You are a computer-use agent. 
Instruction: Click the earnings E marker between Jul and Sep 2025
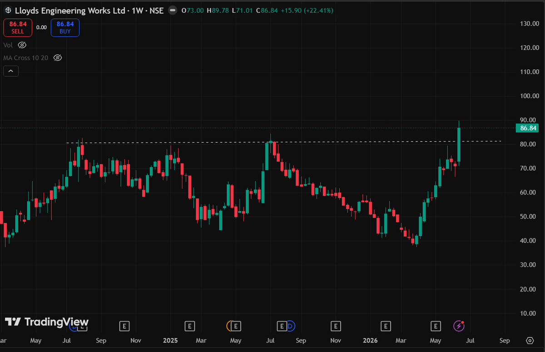[x=282, y=326]
